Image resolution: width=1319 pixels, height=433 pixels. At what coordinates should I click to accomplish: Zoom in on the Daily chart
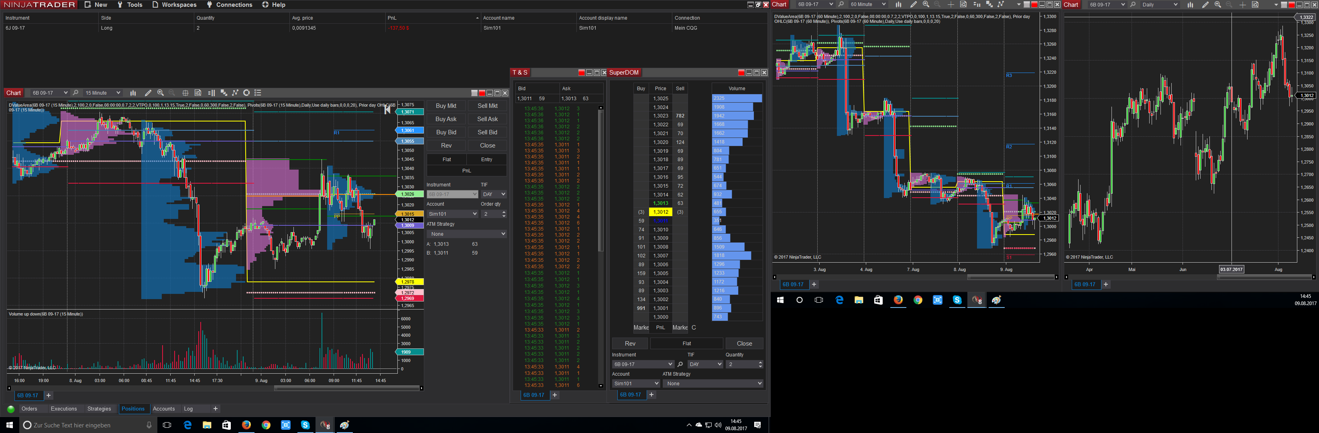point(1217,4)
